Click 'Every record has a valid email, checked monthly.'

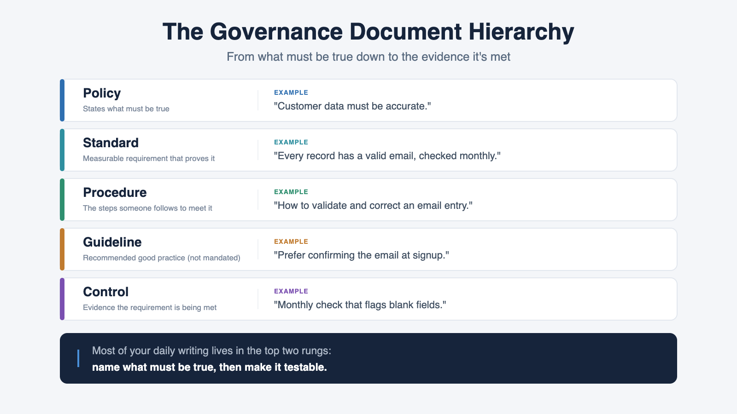coord(387,156)
